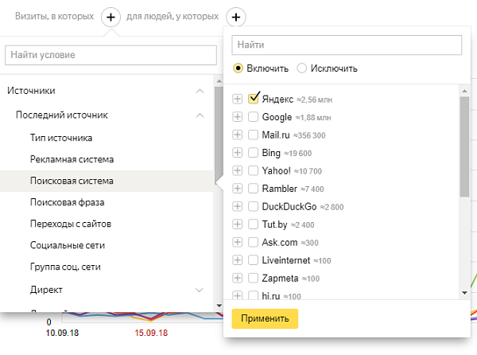Expand the Bing entry with plus icon
This screenshot has width=477, height=355.
coord(237,153)
